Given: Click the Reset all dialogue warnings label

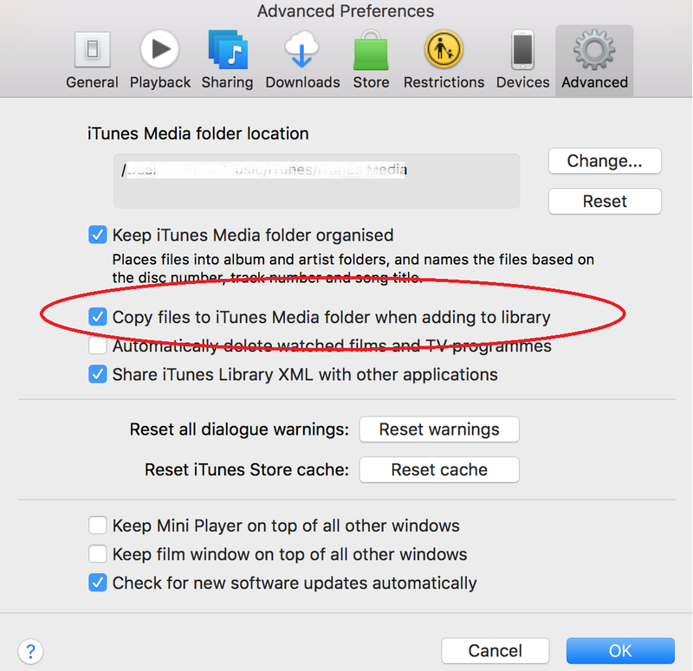Looking at the screenshot, I should click(x=239, y=429).
